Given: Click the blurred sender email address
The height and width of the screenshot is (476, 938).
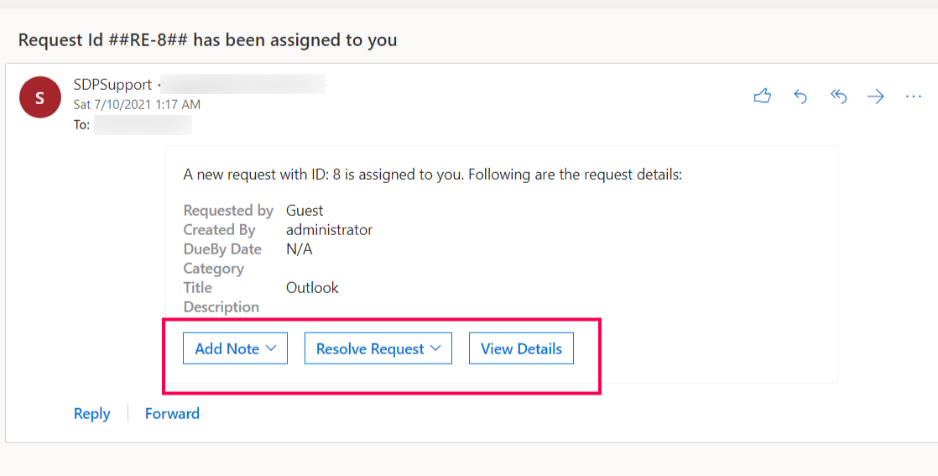Looking at the screenshot, I should tap(243, 84).
